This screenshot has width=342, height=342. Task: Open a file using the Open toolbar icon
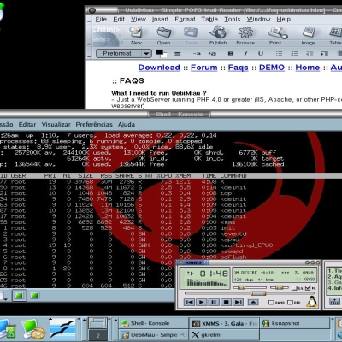tap(163, 35)
